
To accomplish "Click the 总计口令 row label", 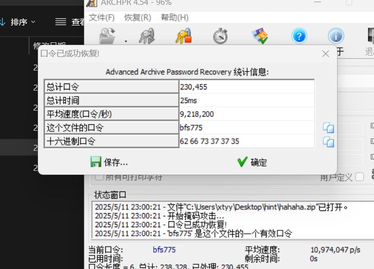I will [x=111, y=87].
